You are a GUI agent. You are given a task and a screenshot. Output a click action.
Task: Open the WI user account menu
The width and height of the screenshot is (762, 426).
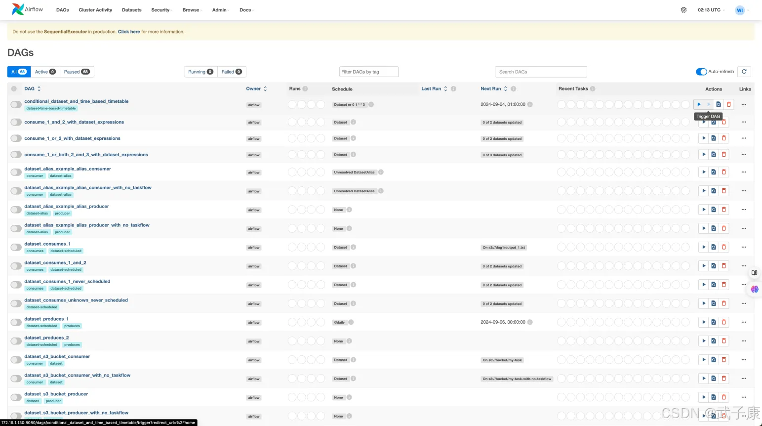tap(742, 10)
